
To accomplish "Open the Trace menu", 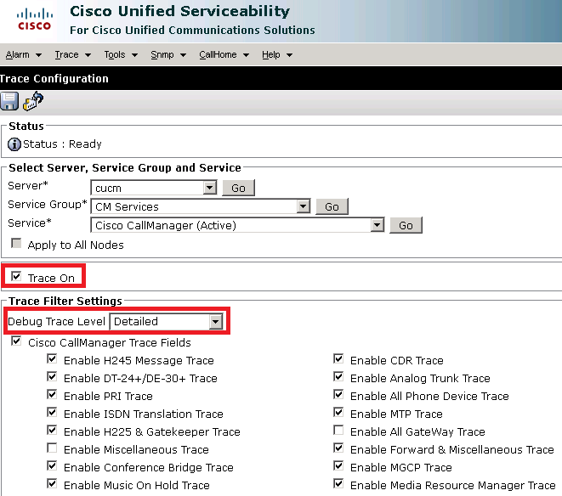I will (73, 55).
